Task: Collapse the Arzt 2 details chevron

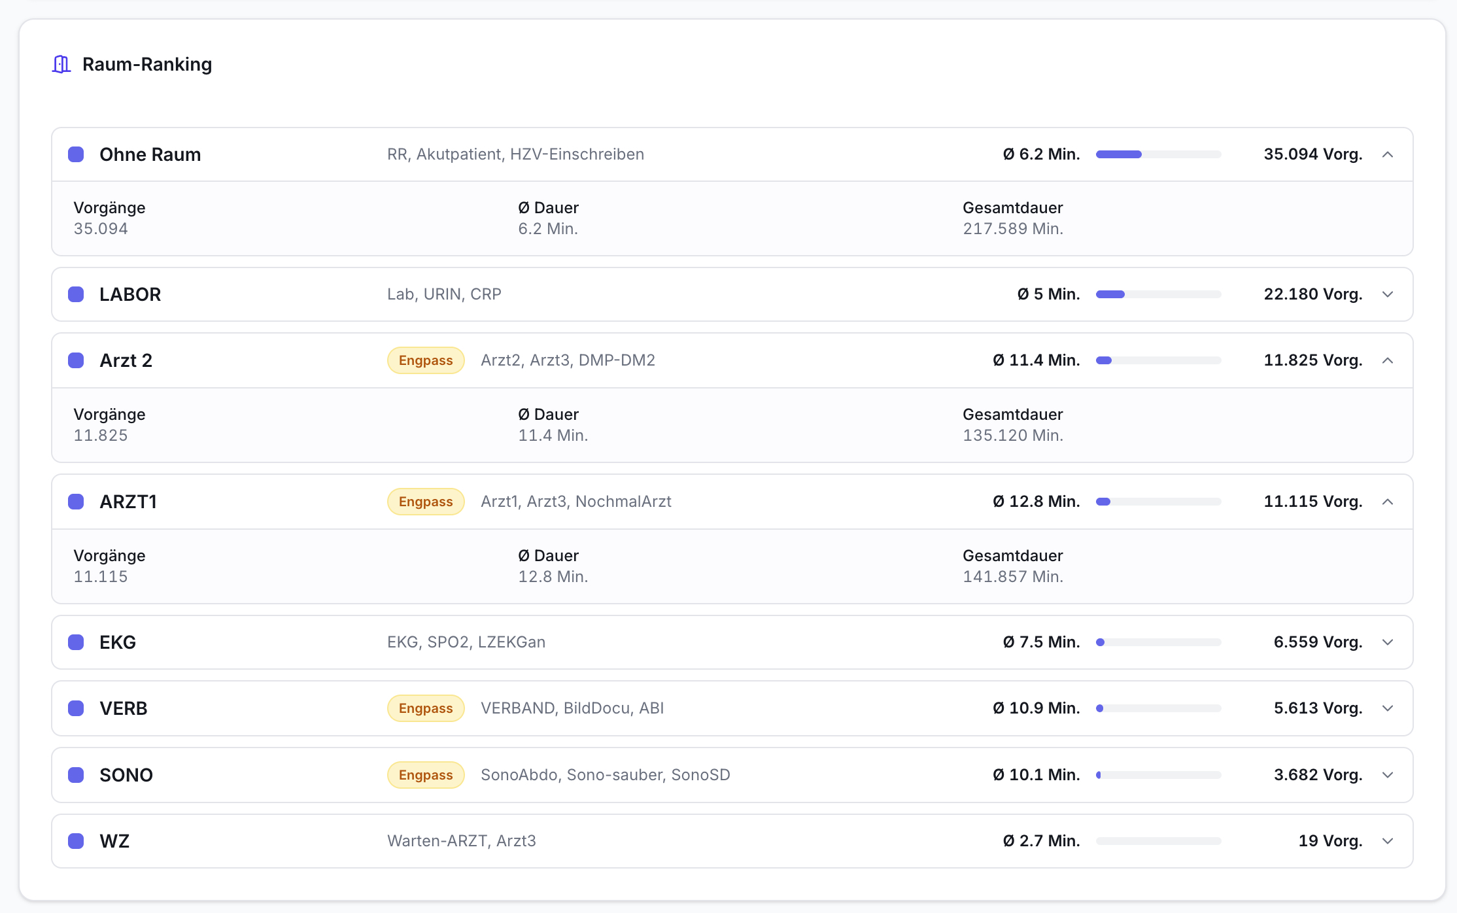Action: (x=1388, y=360)
